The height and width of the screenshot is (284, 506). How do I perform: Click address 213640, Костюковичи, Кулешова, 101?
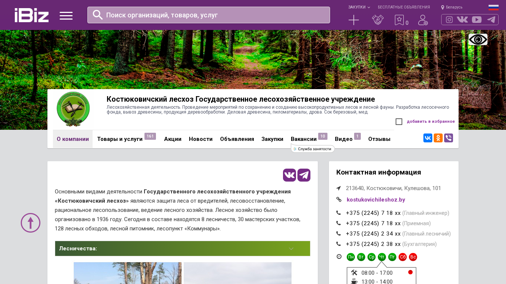393,188
